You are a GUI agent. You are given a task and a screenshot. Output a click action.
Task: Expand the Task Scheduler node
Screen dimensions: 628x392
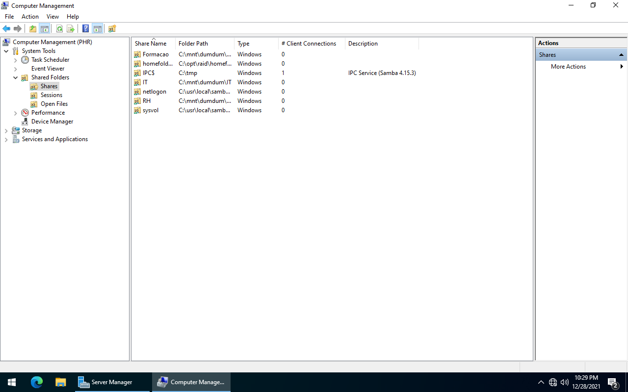[x=15, y=60]
